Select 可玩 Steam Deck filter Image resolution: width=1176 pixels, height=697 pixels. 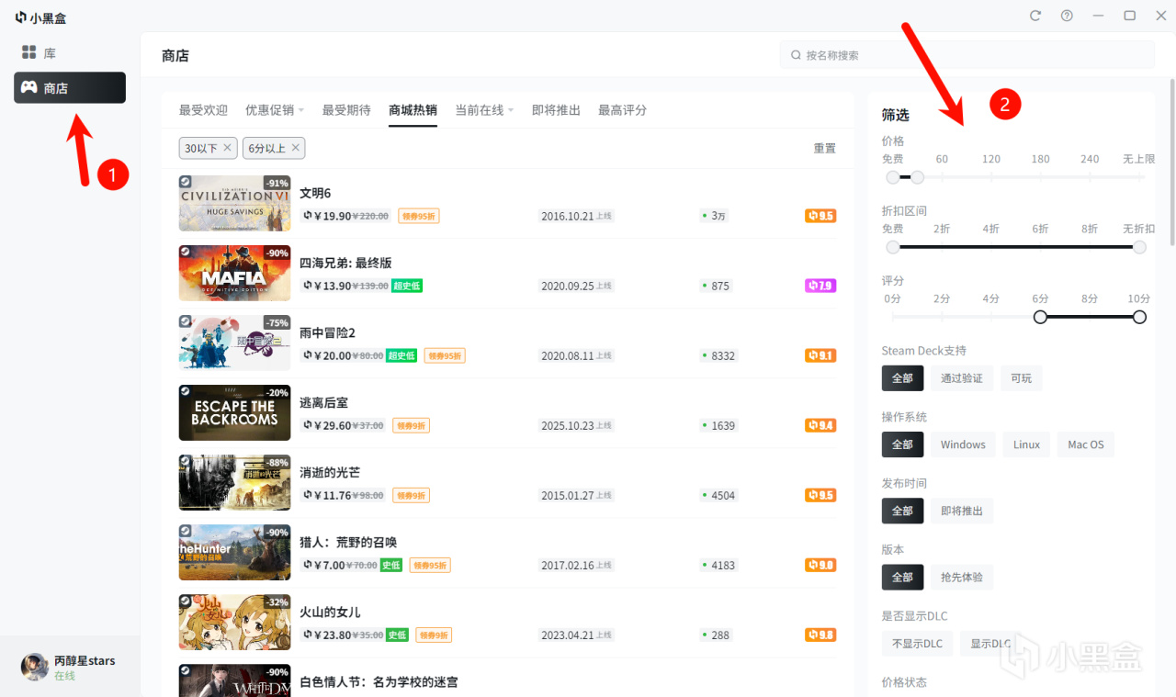tap(1022, 378)
